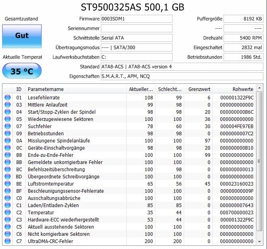Click the Aktueller... column header
267x249 pixels.
click(x=141, y=89)
